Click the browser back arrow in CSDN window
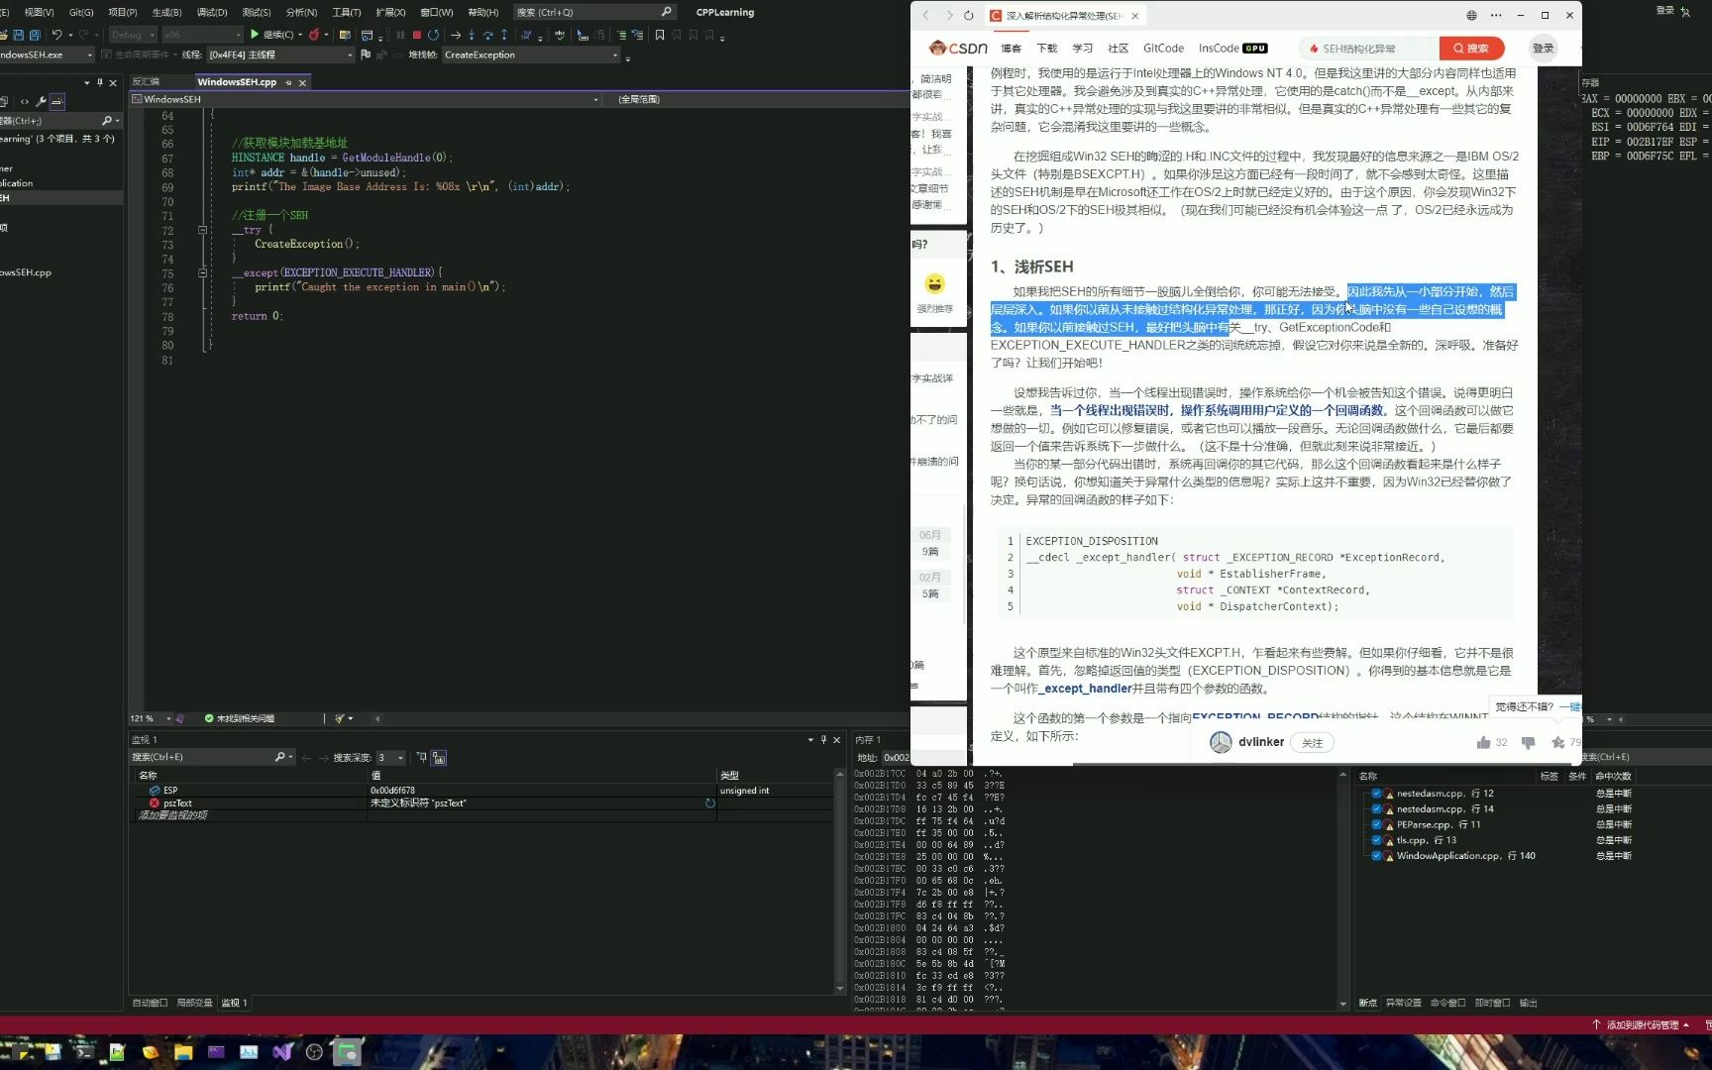Image resolution: width=1712 pixels, height=1070 pixels. 925,15
